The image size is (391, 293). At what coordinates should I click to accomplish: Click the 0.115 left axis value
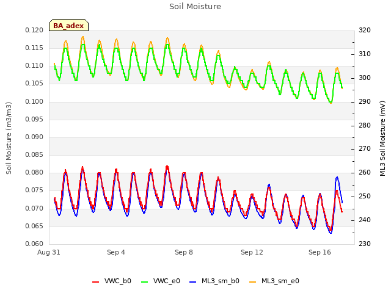click(x=34, y=48)
